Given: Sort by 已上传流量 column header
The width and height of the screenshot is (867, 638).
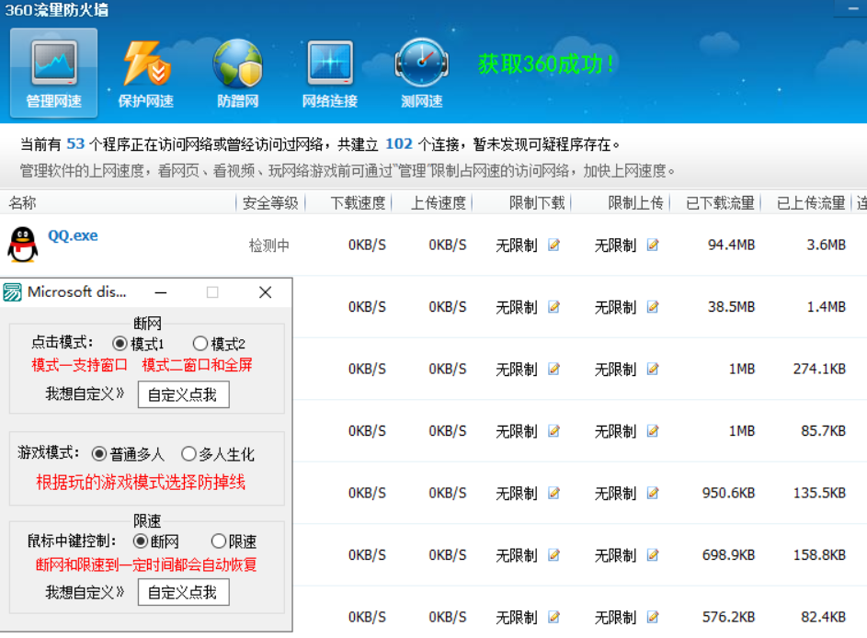Looking at the screenshot, I should [811, 203].
